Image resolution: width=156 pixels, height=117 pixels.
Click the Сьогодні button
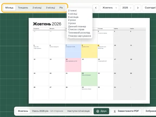point(149,8)
